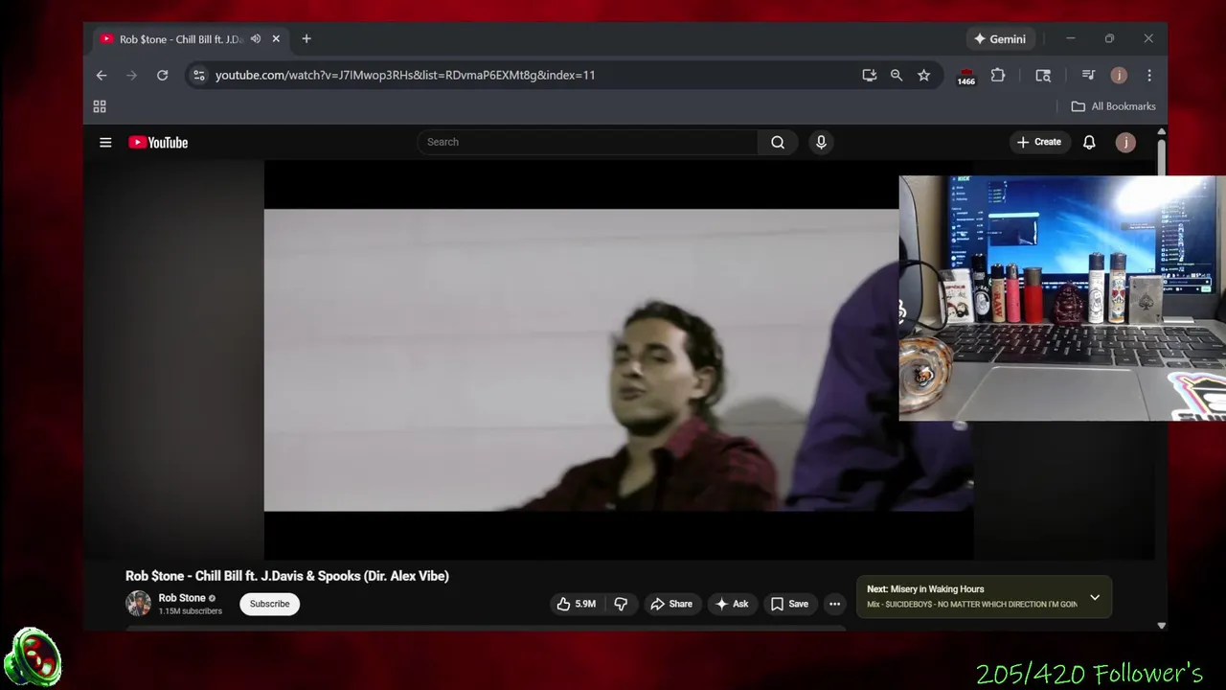Image resolution: width=1226 pixels, height=690 pixels.
Task: Install app icon in address bar
Action: 870,75
